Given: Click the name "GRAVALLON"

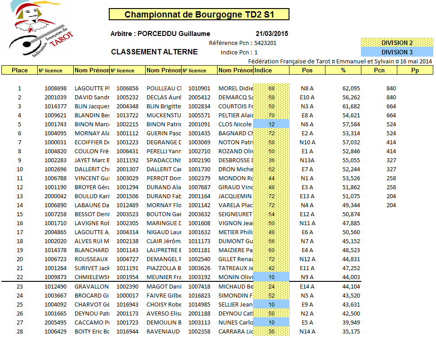Looking at the screenshot, I should 92,287.
